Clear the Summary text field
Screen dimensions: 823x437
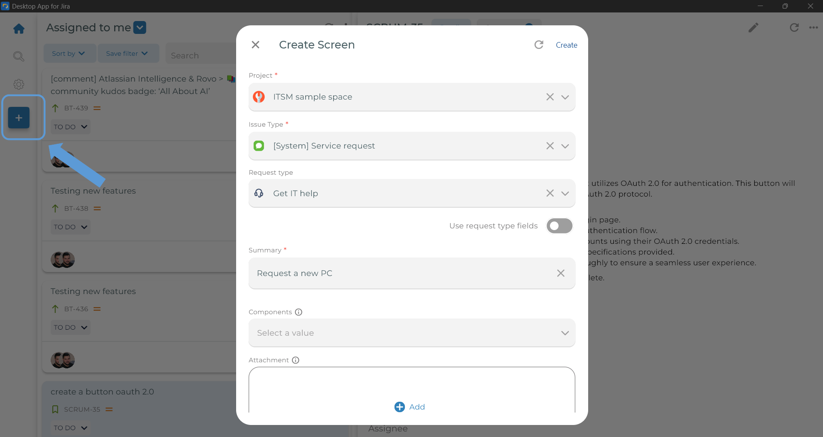[x=561, y=273]
